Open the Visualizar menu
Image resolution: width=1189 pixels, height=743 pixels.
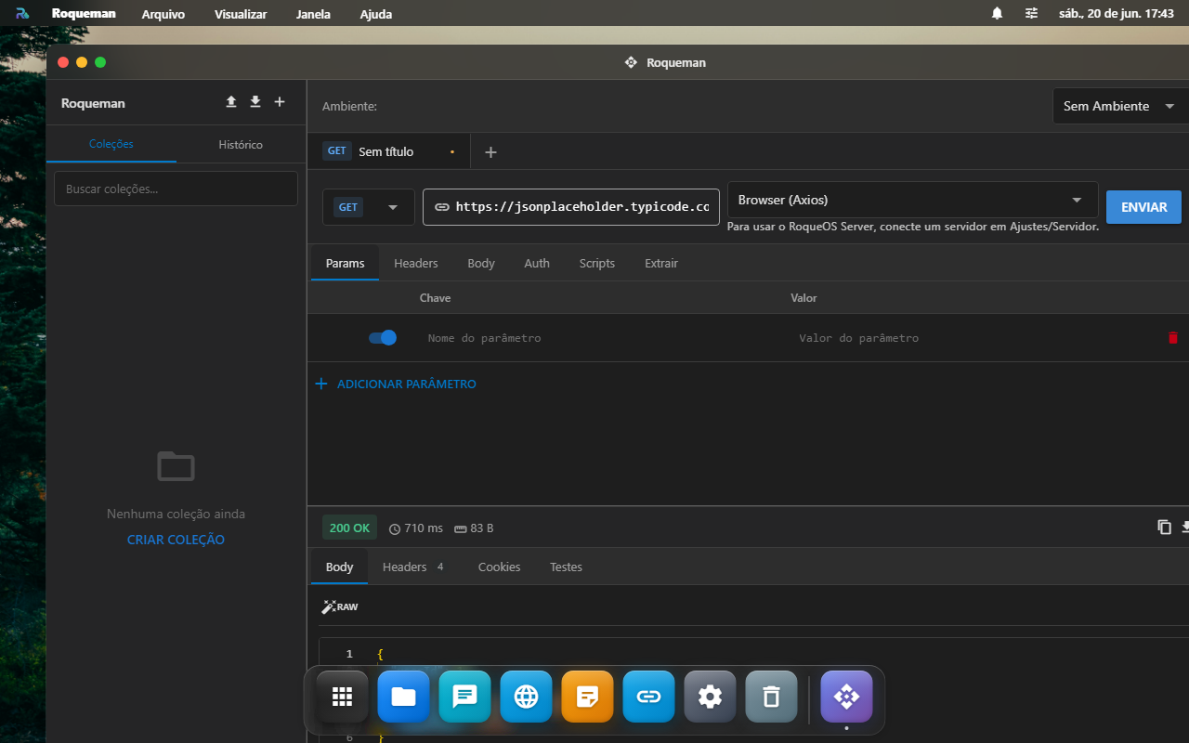click(241, 14)
